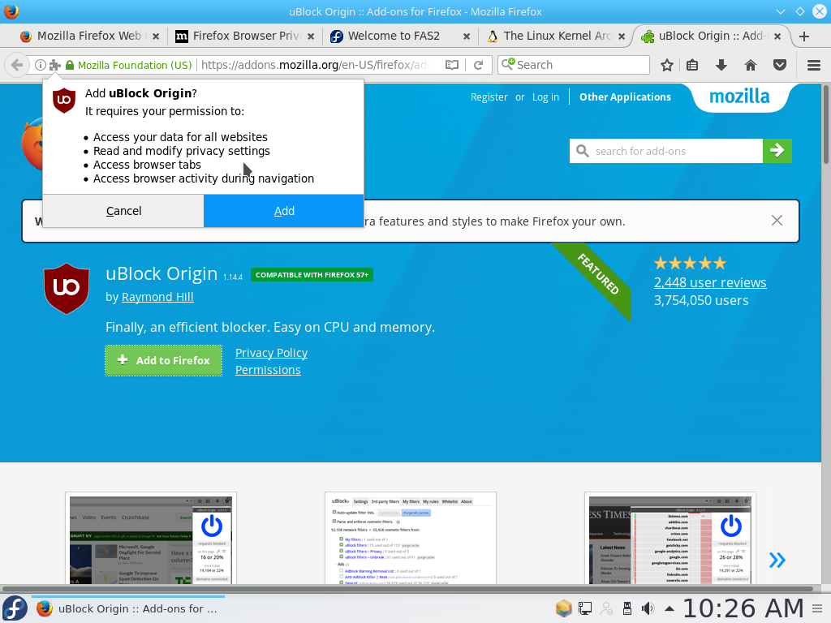Click the uBlock Origin shield logo on page
The height and width of the screenshot is (623, 831).
pos(67,289)
